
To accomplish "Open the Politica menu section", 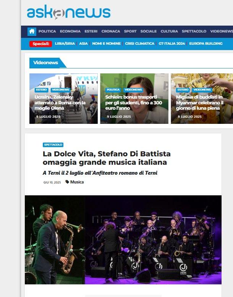I will [x=47, y=31].
